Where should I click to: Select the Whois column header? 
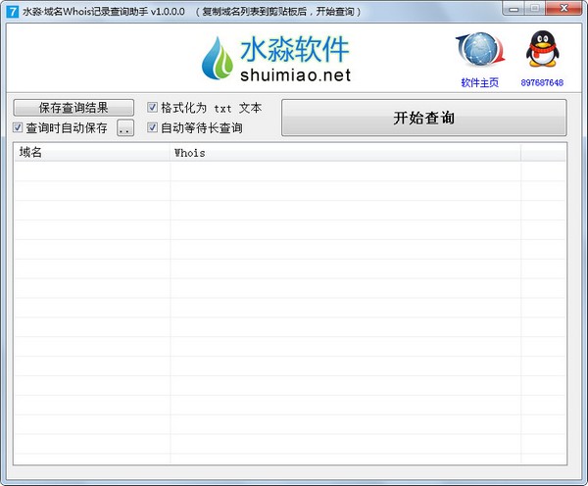343,152
